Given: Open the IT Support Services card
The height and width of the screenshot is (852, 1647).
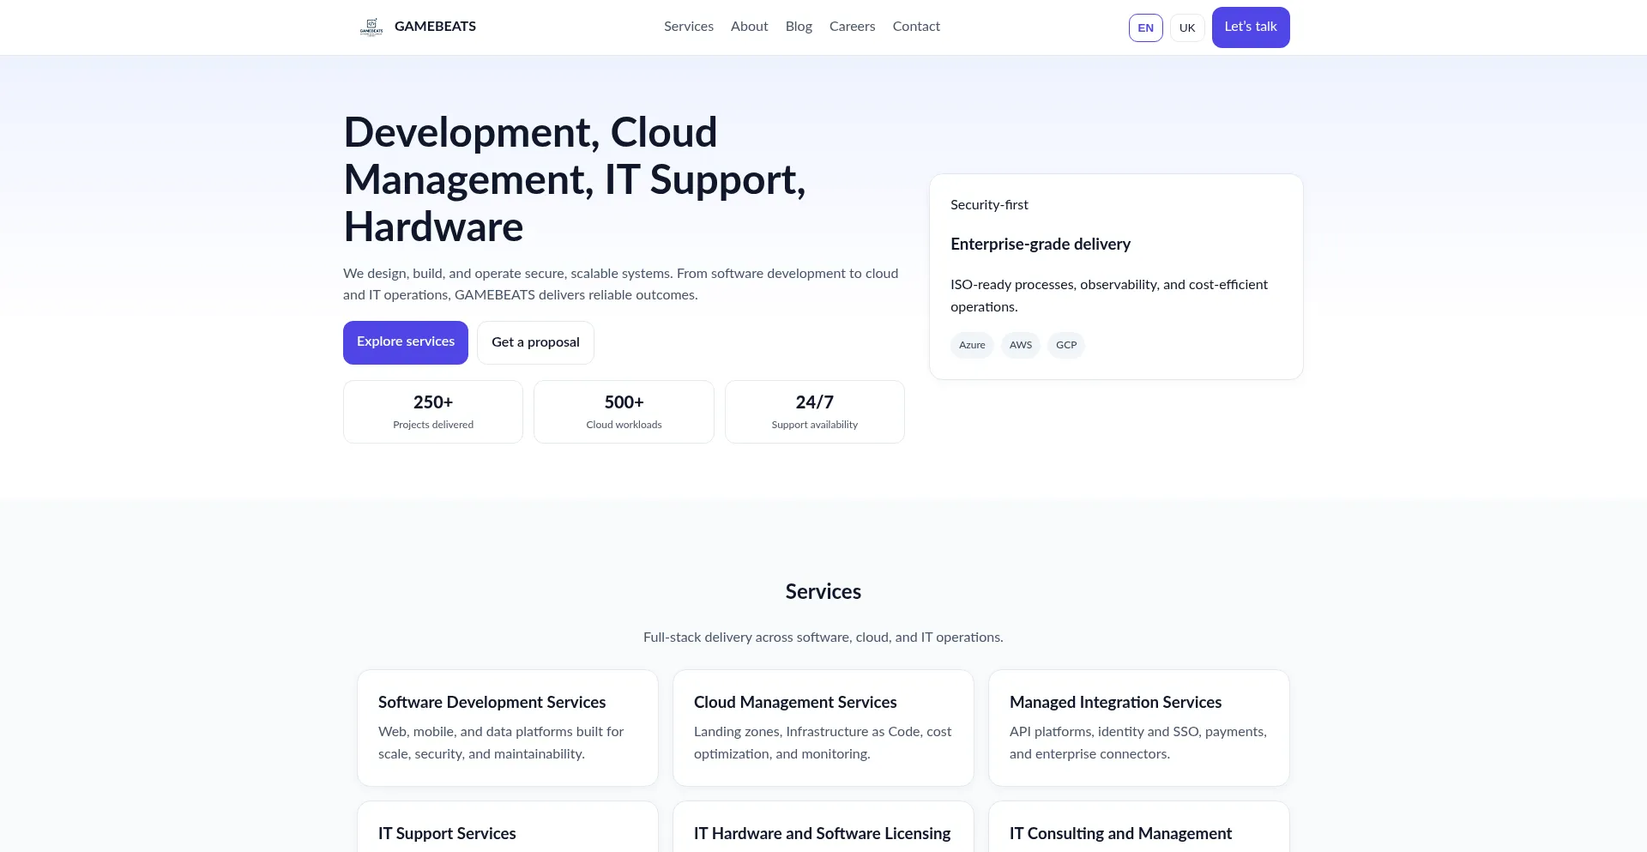Looking at the screenshot, I should click(x=508, y=827).
